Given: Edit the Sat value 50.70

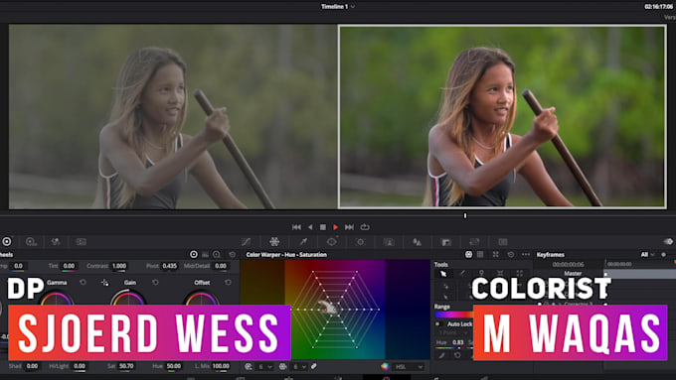Looking at the screenshot, I should point(126,366).
